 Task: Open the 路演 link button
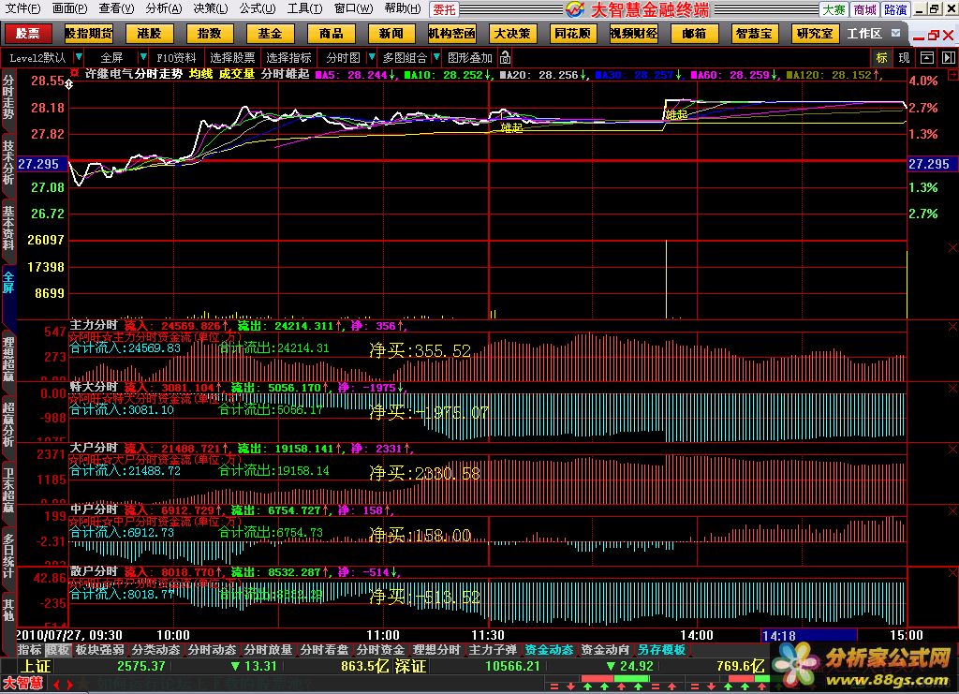895,9
